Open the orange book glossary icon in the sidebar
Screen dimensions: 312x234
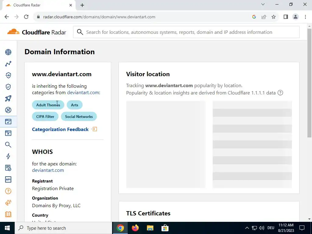pos(8,214)
